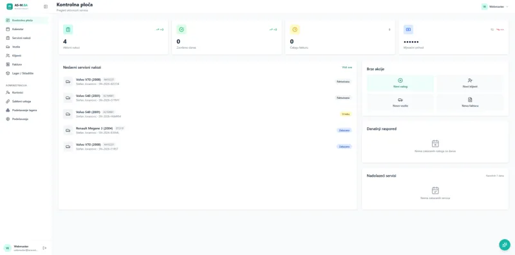This screenshot has height=255, width=515.
Task: Click the car icon of Renault Megane row
Action: 68,130
